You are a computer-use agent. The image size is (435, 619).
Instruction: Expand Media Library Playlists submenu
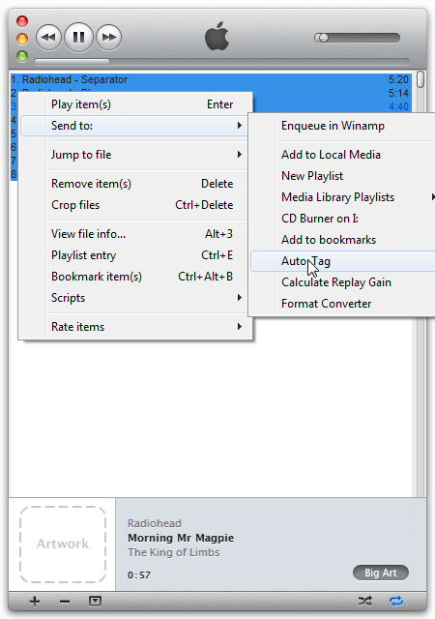click(x=342, y=197)
